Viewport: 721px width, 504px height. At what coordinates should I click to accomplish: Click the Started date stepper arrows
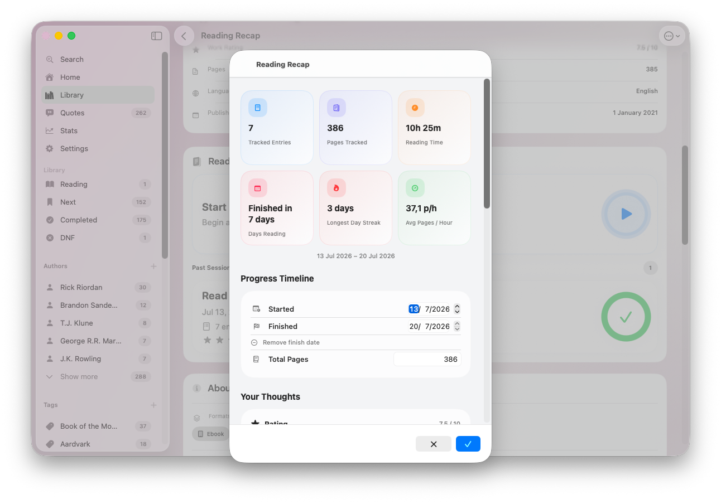(457, 309)
